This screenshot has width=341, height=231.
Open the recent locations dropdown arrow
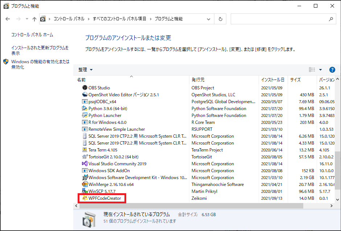coord(27,19)
